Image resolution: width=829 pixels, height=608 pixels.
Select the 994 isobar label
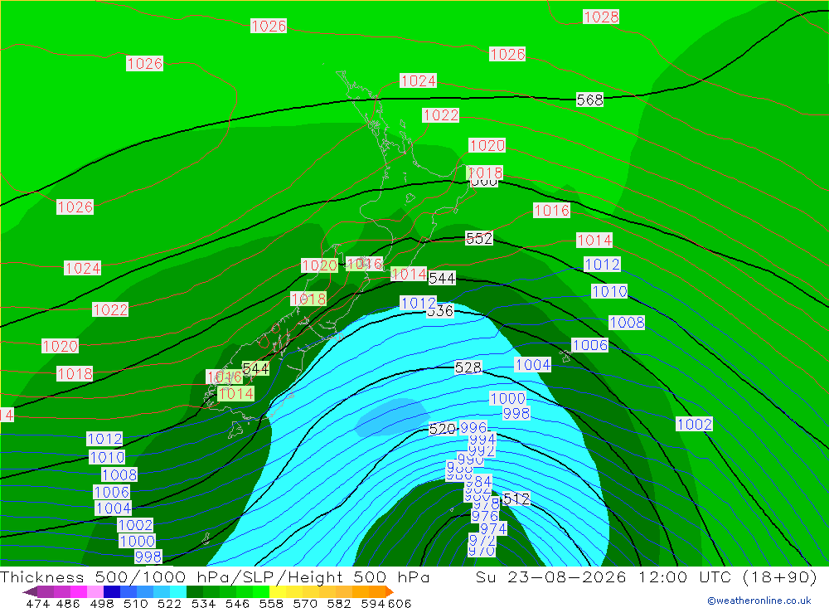pyautogui.click(x=482, y=439)
